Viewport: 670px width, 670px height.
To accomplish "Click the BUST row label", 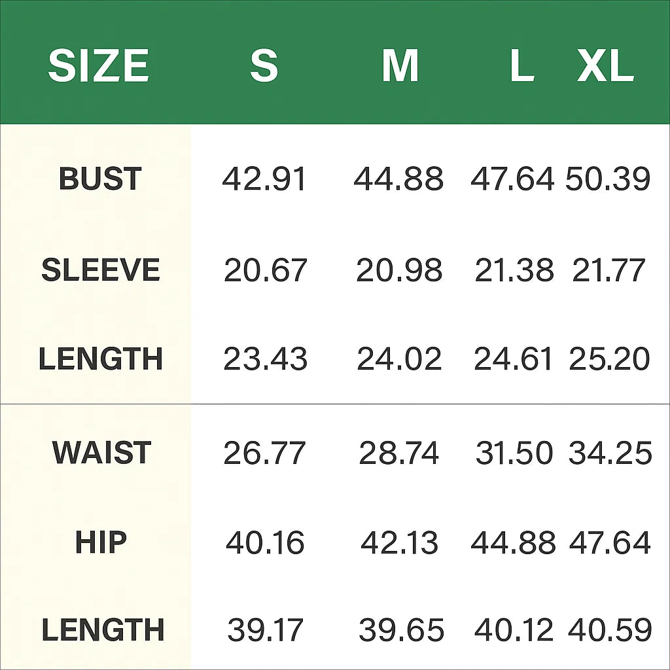I will 100,179.
